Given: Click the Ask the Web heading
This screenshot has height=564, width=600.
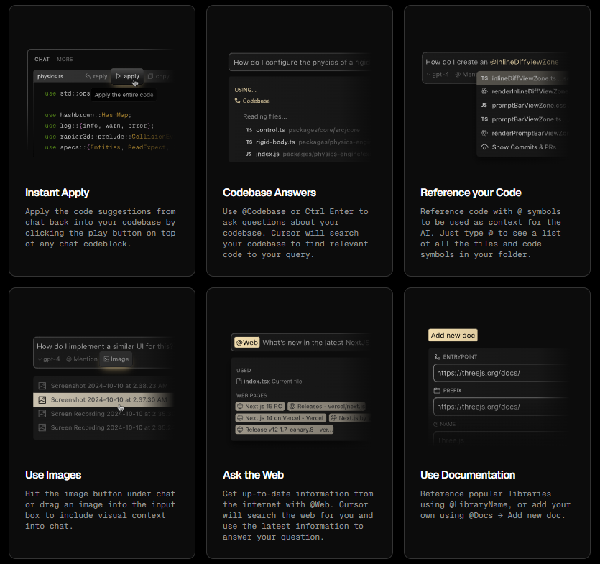Looking at the screenshot, I should [254, 475].
